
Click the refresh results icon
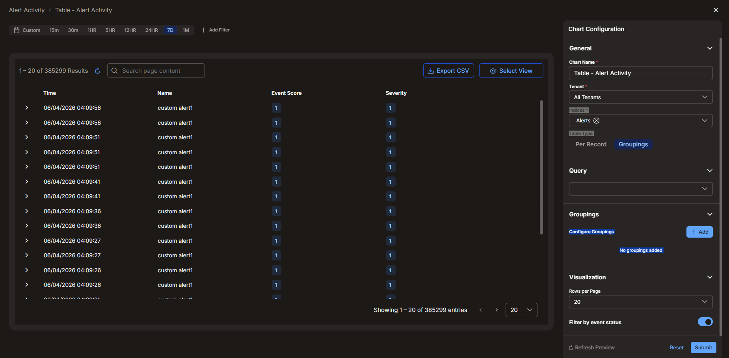coord(97,71)
